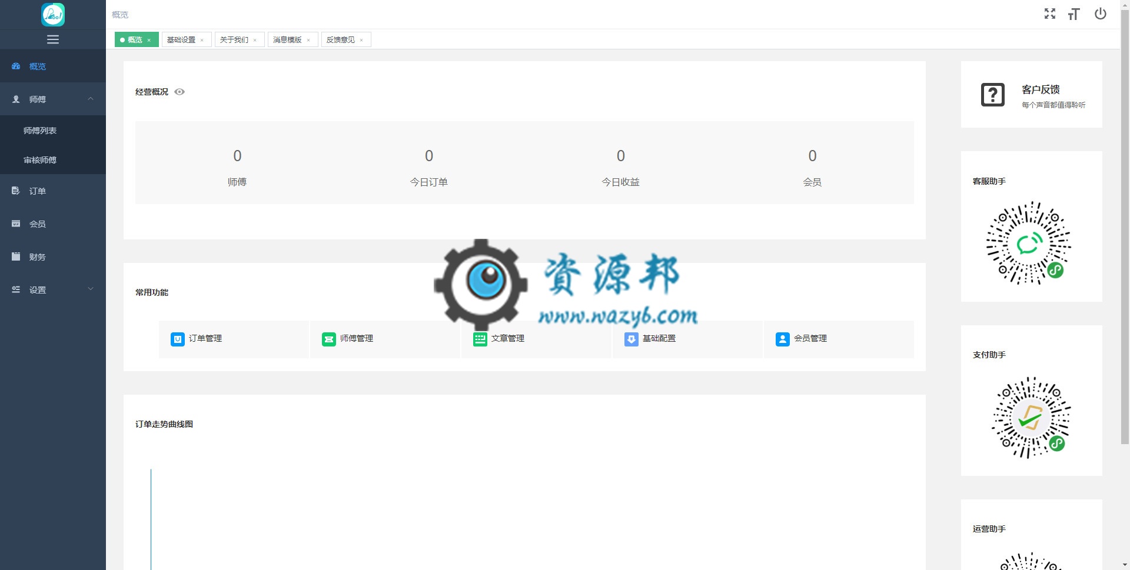Click the card icon beside 会员

16,224
